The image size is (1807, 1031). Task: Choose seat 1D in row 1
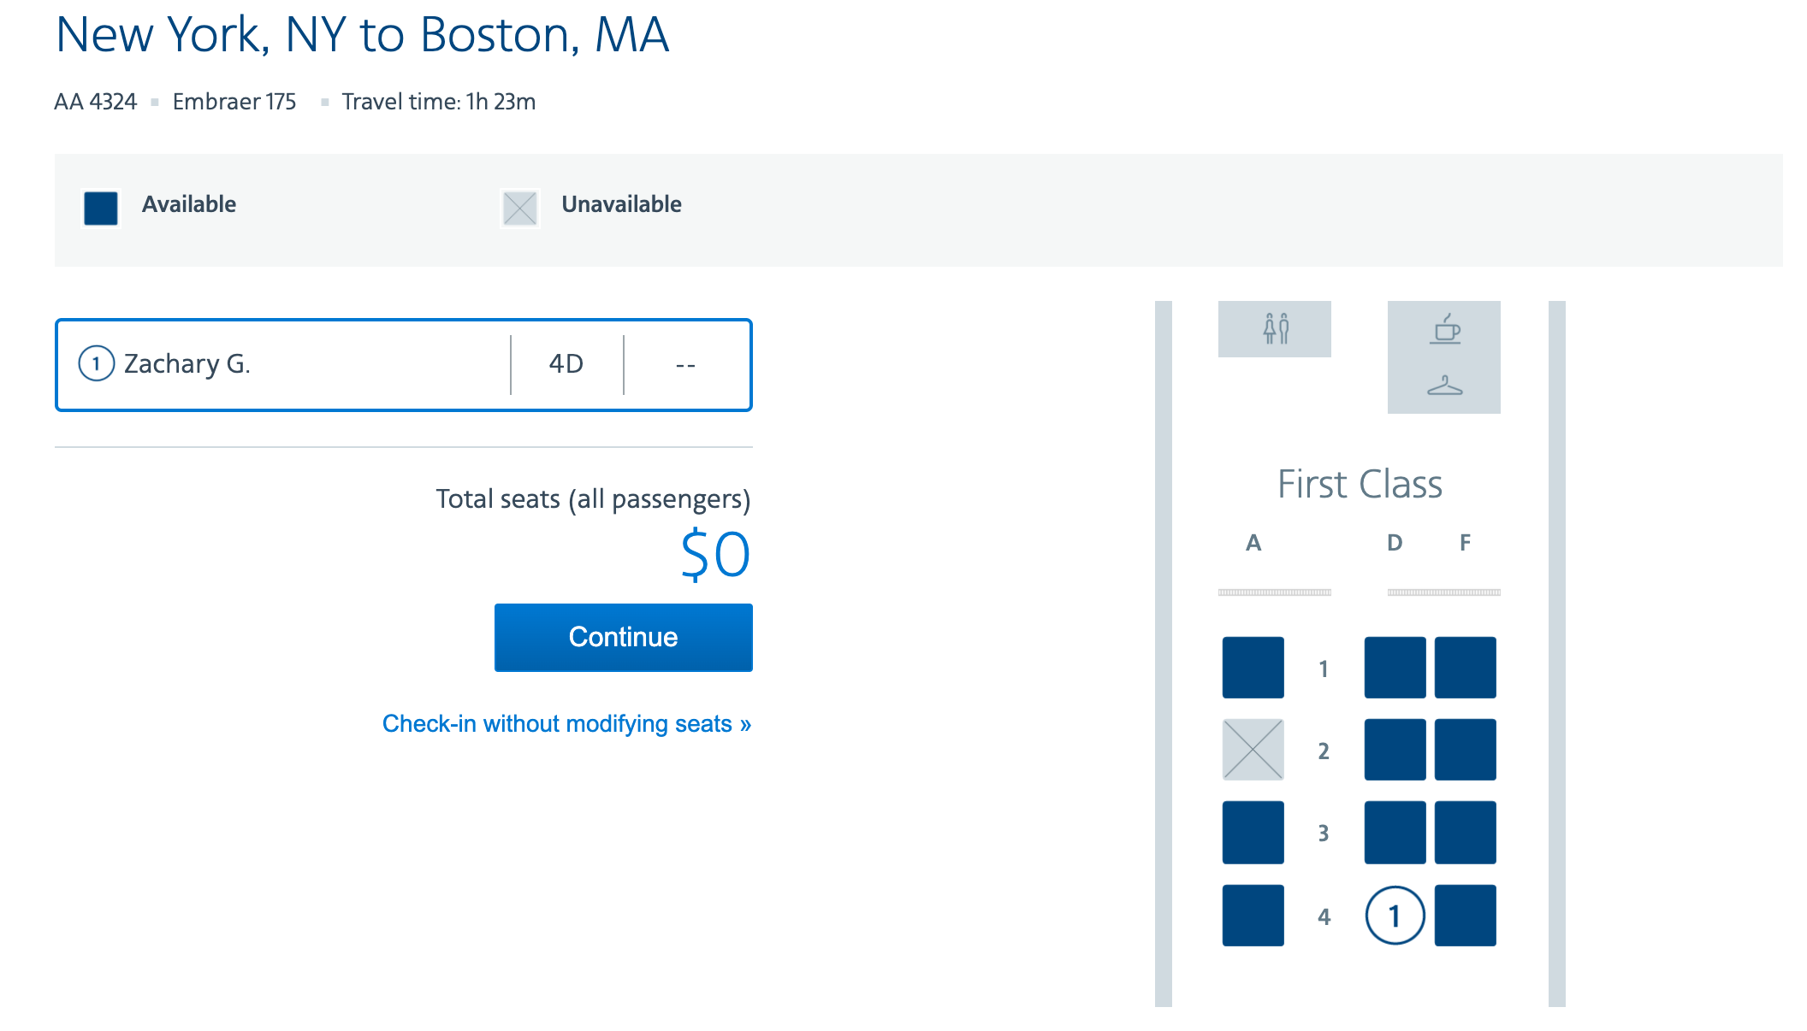1395,667
